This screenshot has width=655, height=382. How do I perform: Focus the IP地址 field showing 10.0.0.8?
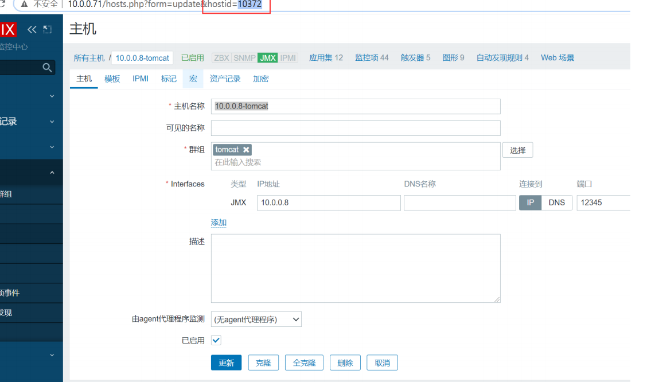[x=329, y=202]
